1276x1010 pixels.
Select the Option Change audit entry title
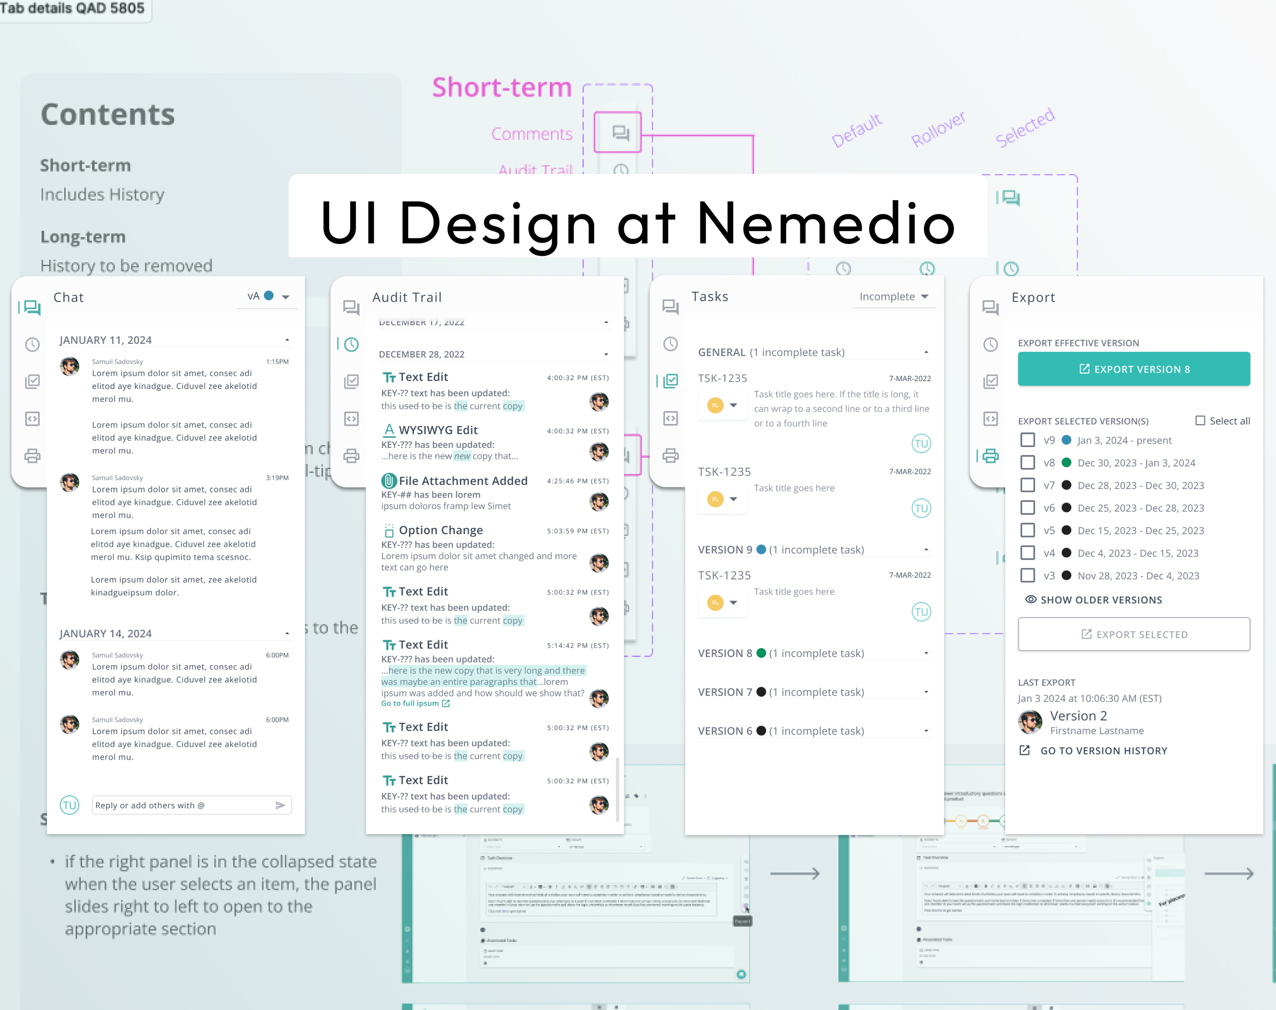point(440,530)
